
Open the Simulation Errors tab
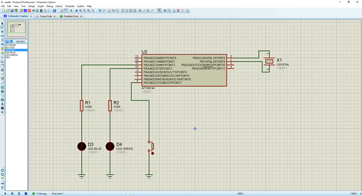click(71, 16)
